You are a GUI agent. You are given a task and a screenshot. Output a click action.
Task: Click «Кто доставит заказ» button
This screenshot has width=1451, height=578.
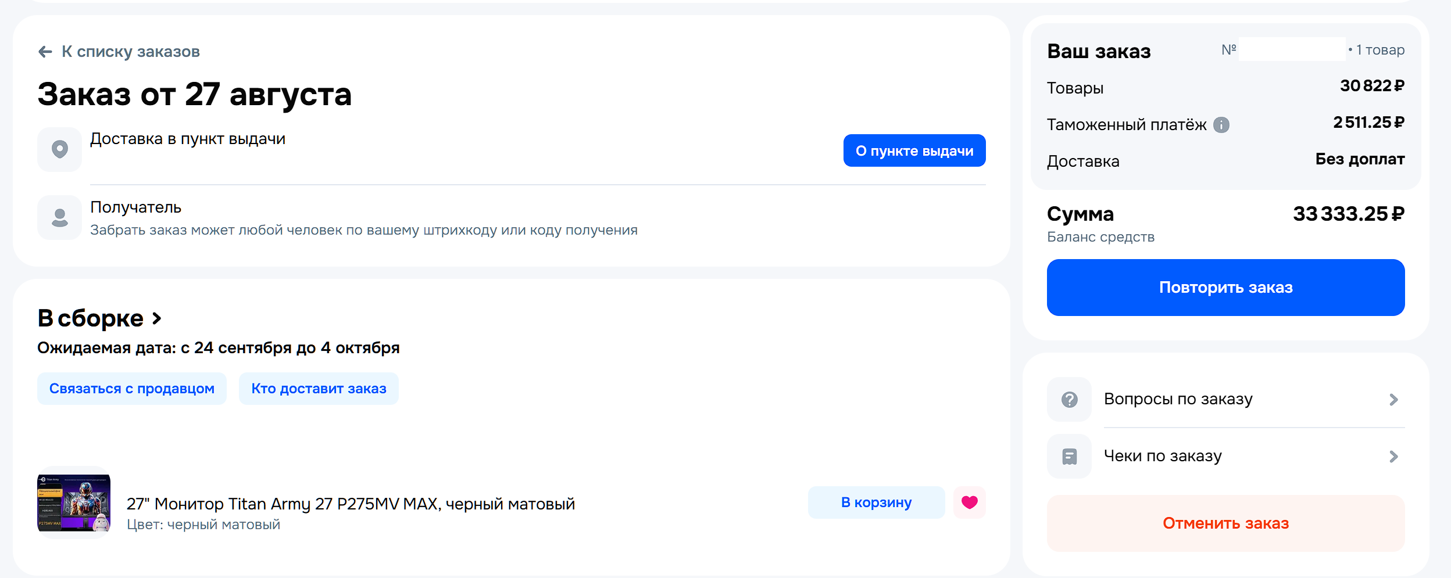click(319, 389)
